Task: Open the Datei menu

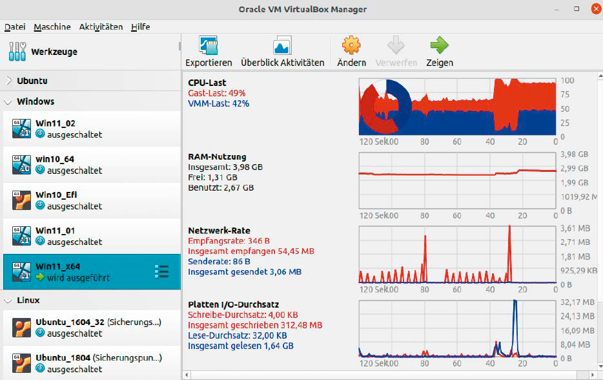Action: click(15, 27)
